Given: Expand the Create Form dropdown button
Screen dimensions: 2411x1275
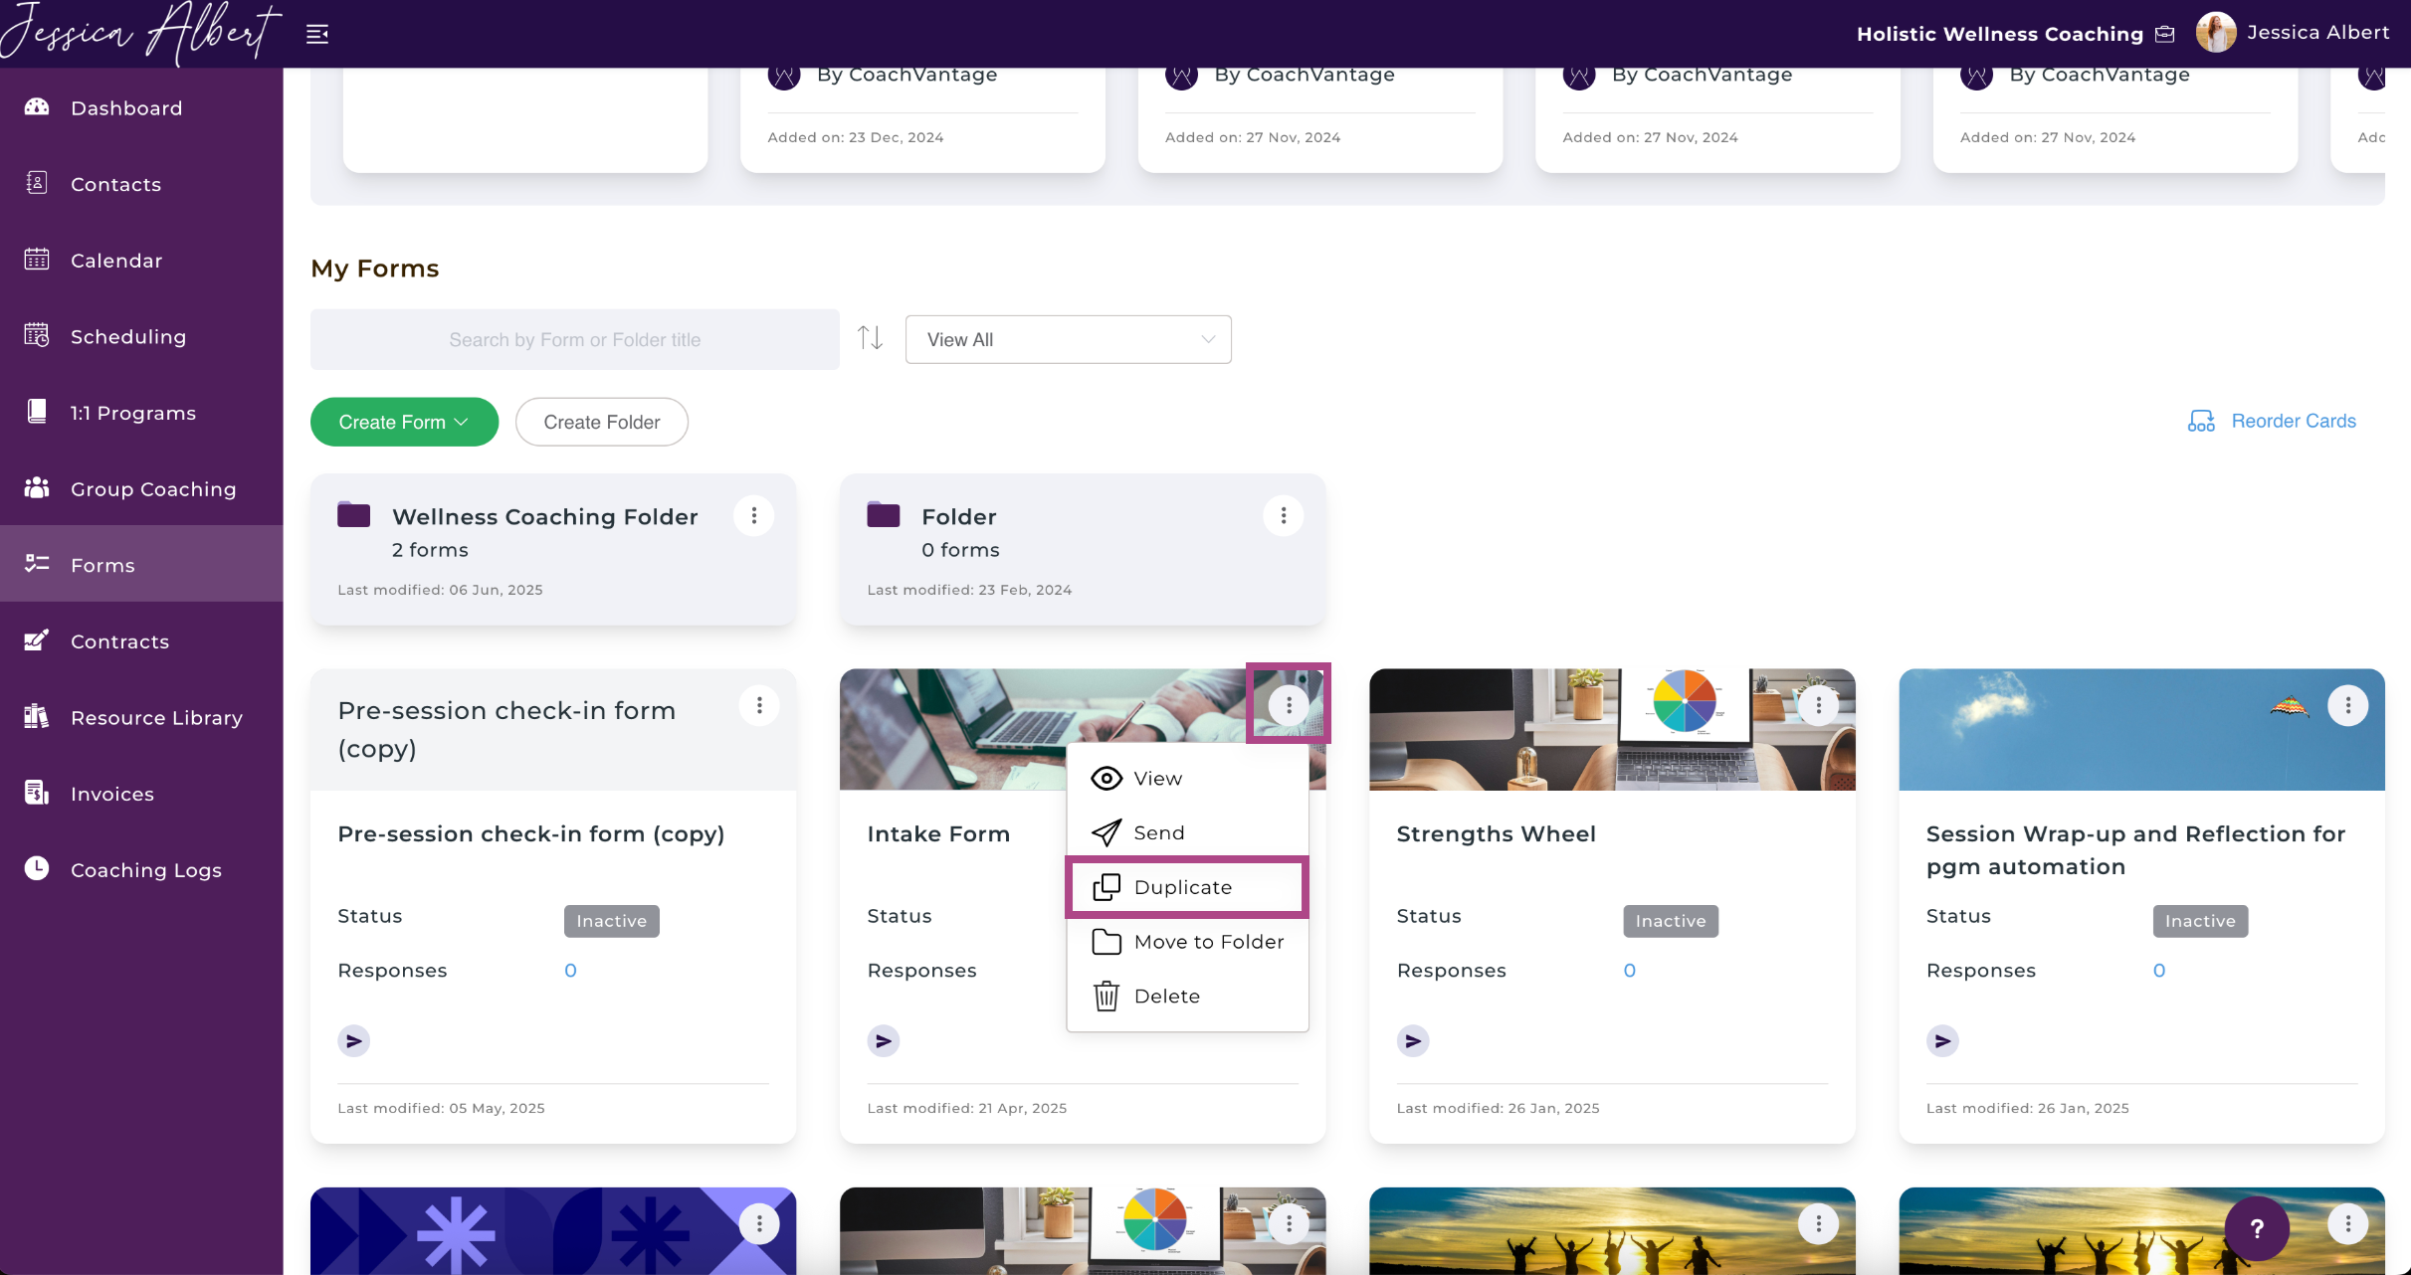Looking at the screenshot, I should [x=404, y=422].
